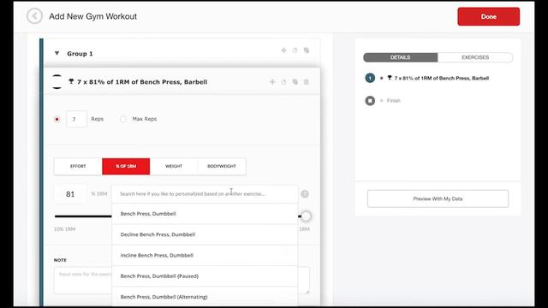Go back using the circular arrow icon
548x308 pixels.
tap(34, 16)
